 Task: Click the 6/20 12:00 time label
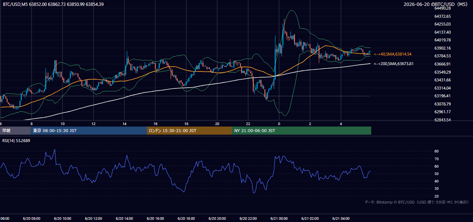(x=93, y=219)
